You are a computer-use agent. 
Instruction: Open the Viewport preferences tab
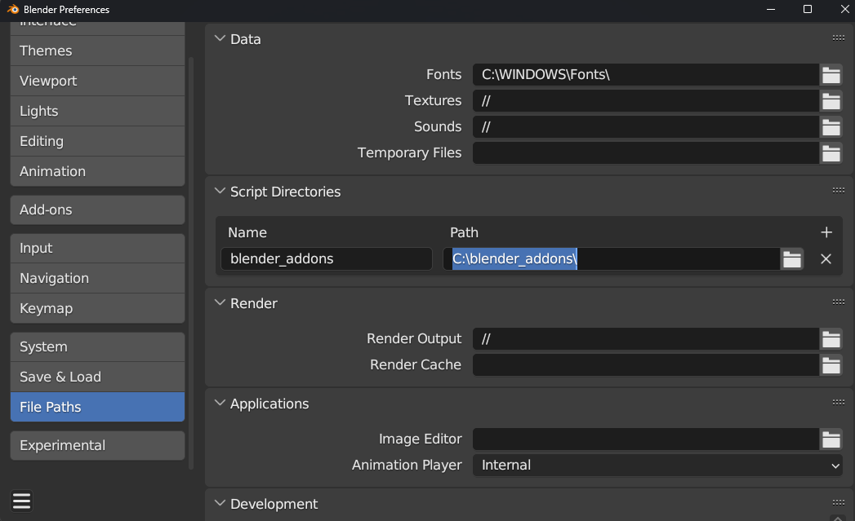pyautogui.click(x=98, y=81)
